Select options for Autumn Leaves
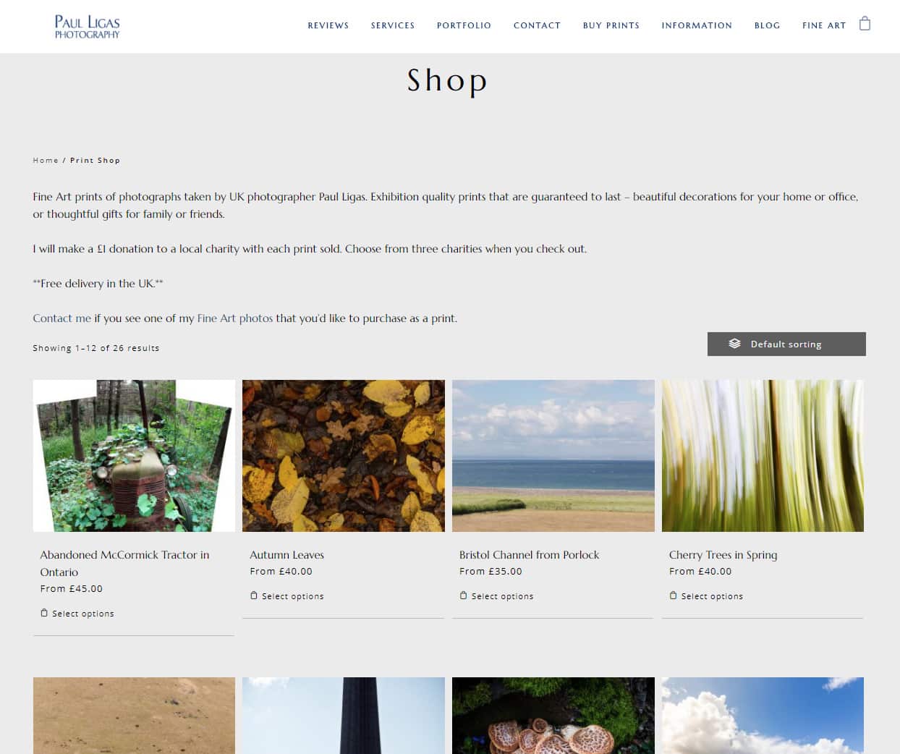900x754 pixels. click(x=287, y=596)
